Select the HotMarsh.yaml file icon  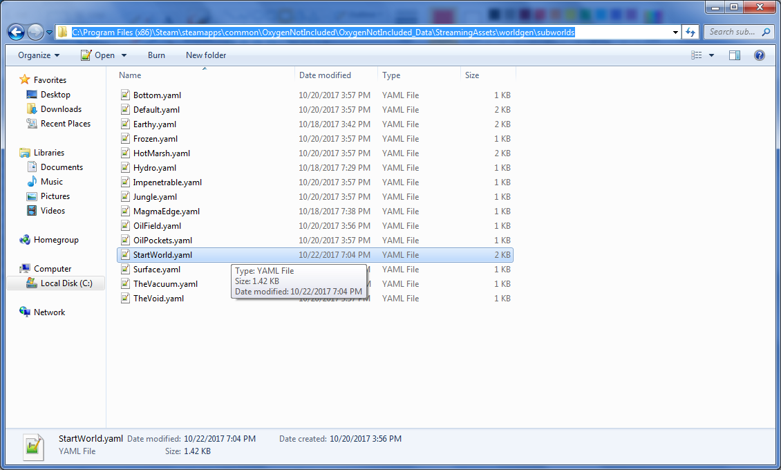click(x=125, y=153)
